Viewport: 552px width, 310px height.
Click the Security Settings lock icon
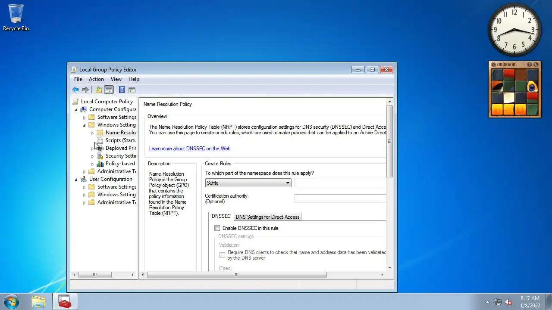click(100, 156)
